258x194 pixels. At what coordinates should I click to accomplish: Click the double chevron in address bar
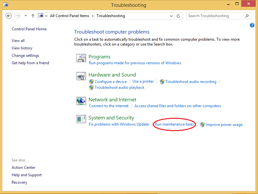coord(46,16)
